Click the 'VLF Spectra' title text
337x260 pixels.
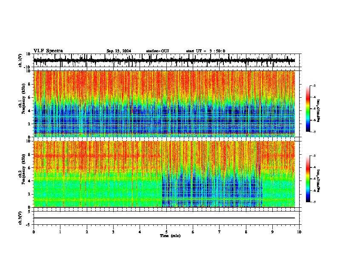[x=48, y=51]
